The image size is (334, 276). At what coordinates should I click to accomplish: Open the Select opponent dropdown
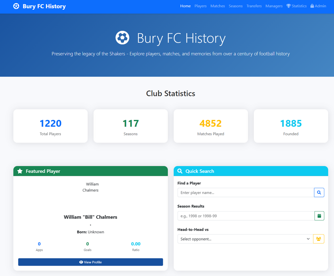pyautogui.click(x=245, y=239)
